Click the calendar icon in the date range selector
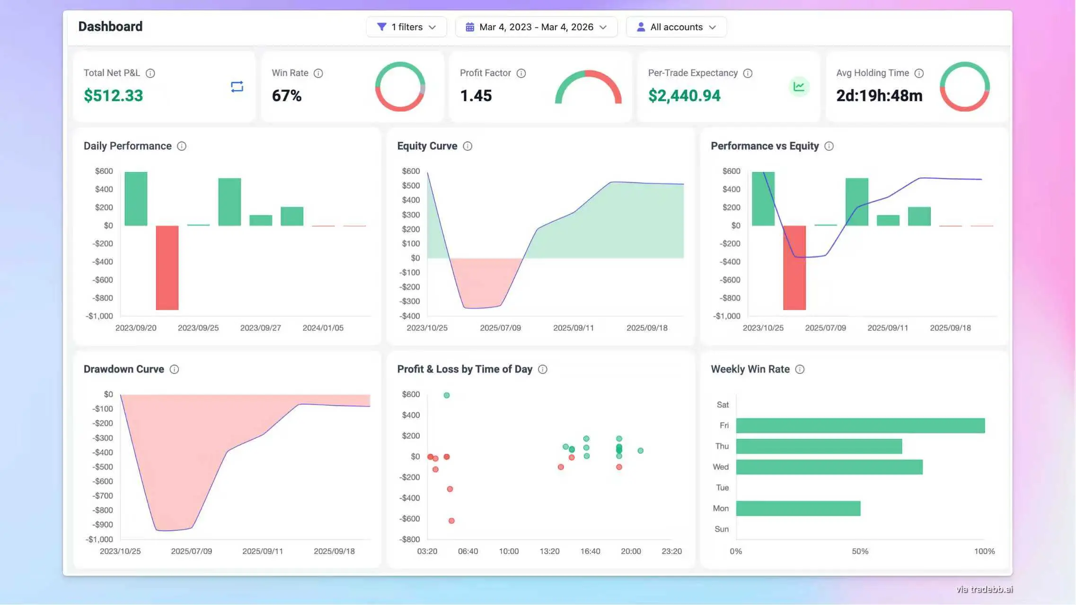The width and height of the screenshot is (1076, 605). [x=469, y=27]
